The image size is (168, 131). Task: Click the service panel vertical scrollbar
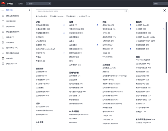tap(166, 48)
